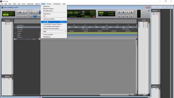Click Return to Zero transport button
The height and width of the screenshot is (98, 174).
119,16
